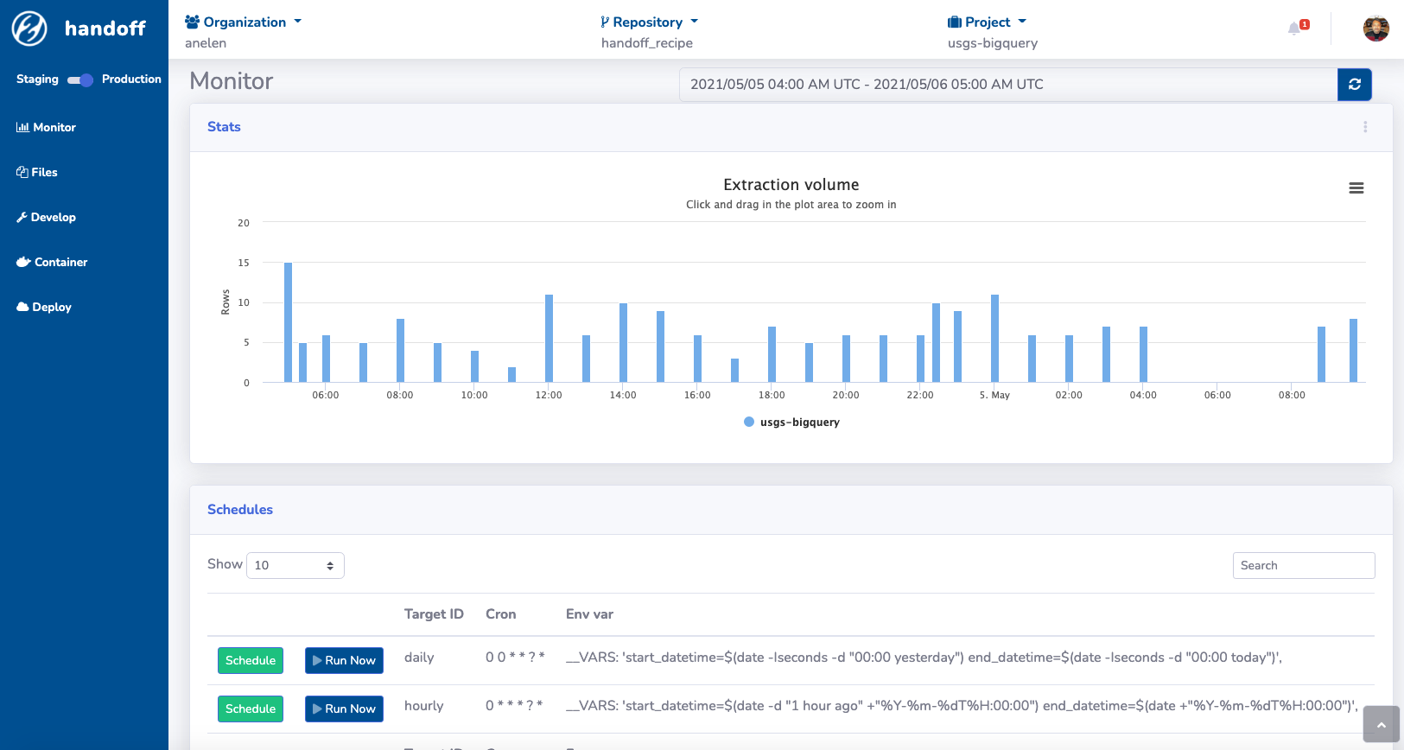Image resolution: width=1404 pixels, height=750 pixels.
Task: Click the handoff logo icon
Action: tap(29, 29)
